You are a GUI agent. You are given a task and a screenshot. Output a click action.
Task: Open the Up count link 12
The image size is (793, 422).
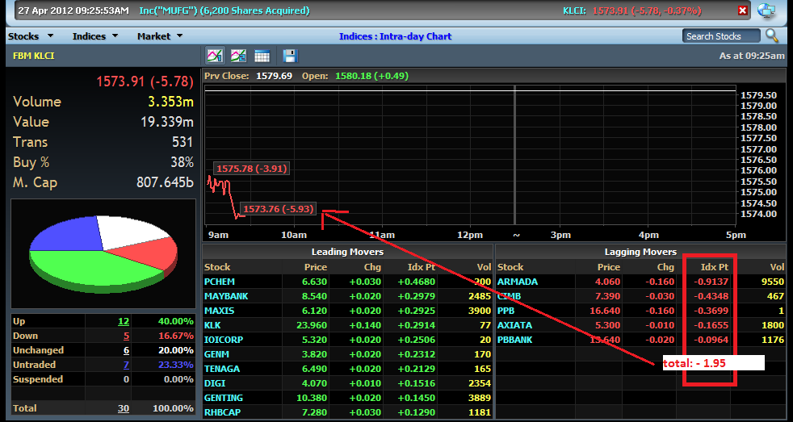(124, 321)
